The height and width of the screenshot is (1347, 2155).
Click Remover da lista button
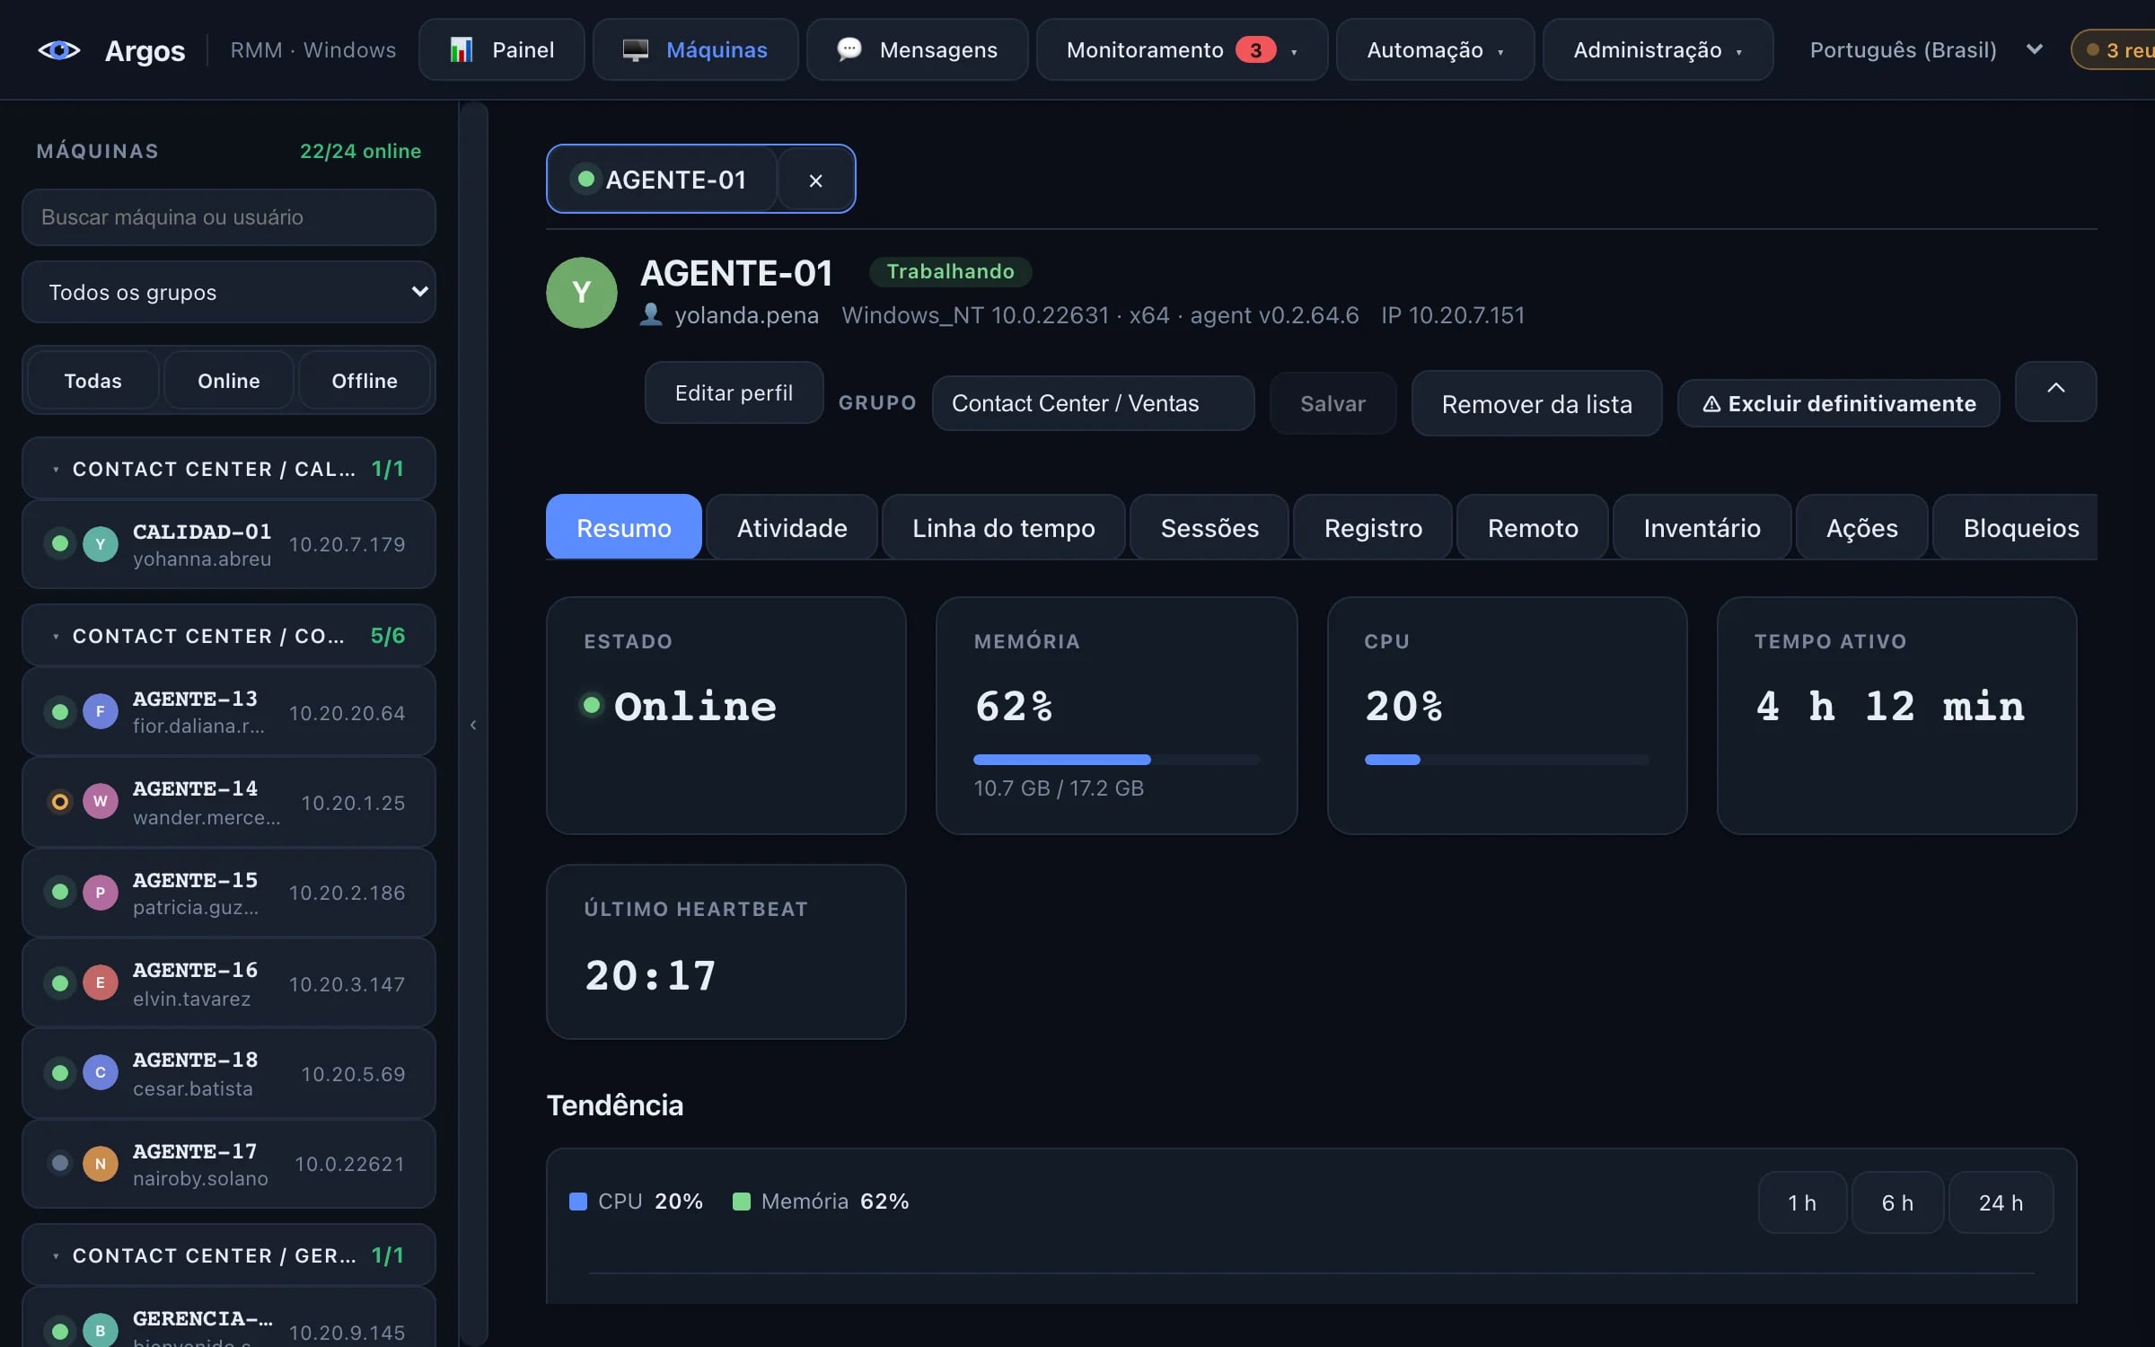click(x=1536, y=404)
